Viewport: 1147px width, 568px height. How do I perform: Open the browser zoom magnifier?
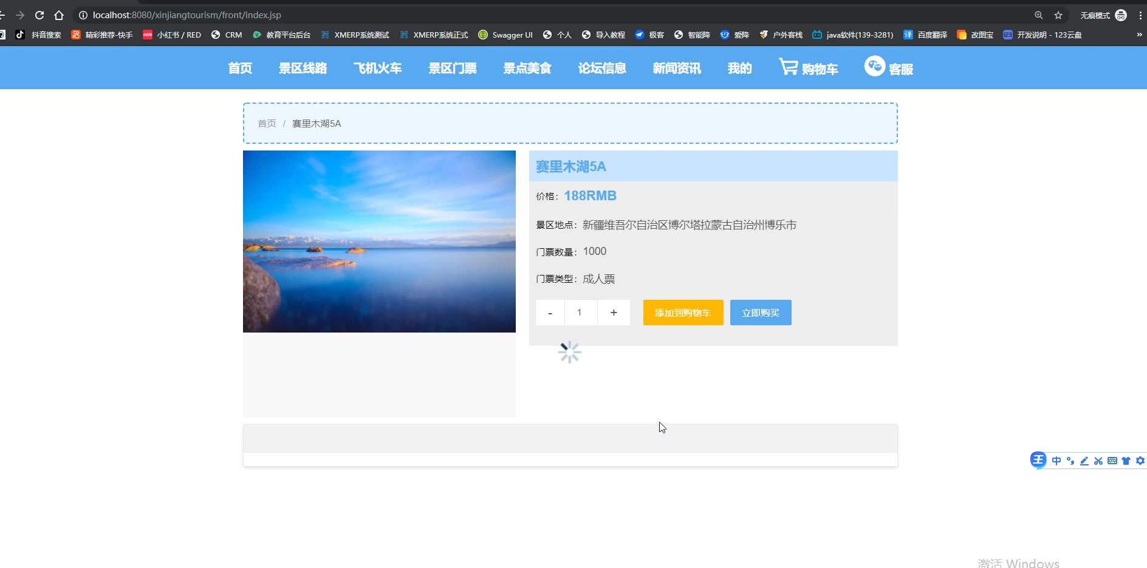1039,15
